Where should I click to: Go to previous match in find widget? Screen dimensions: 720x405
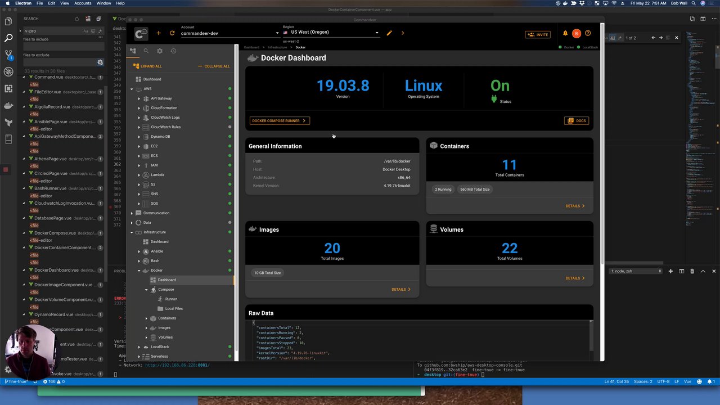[653, 38]
